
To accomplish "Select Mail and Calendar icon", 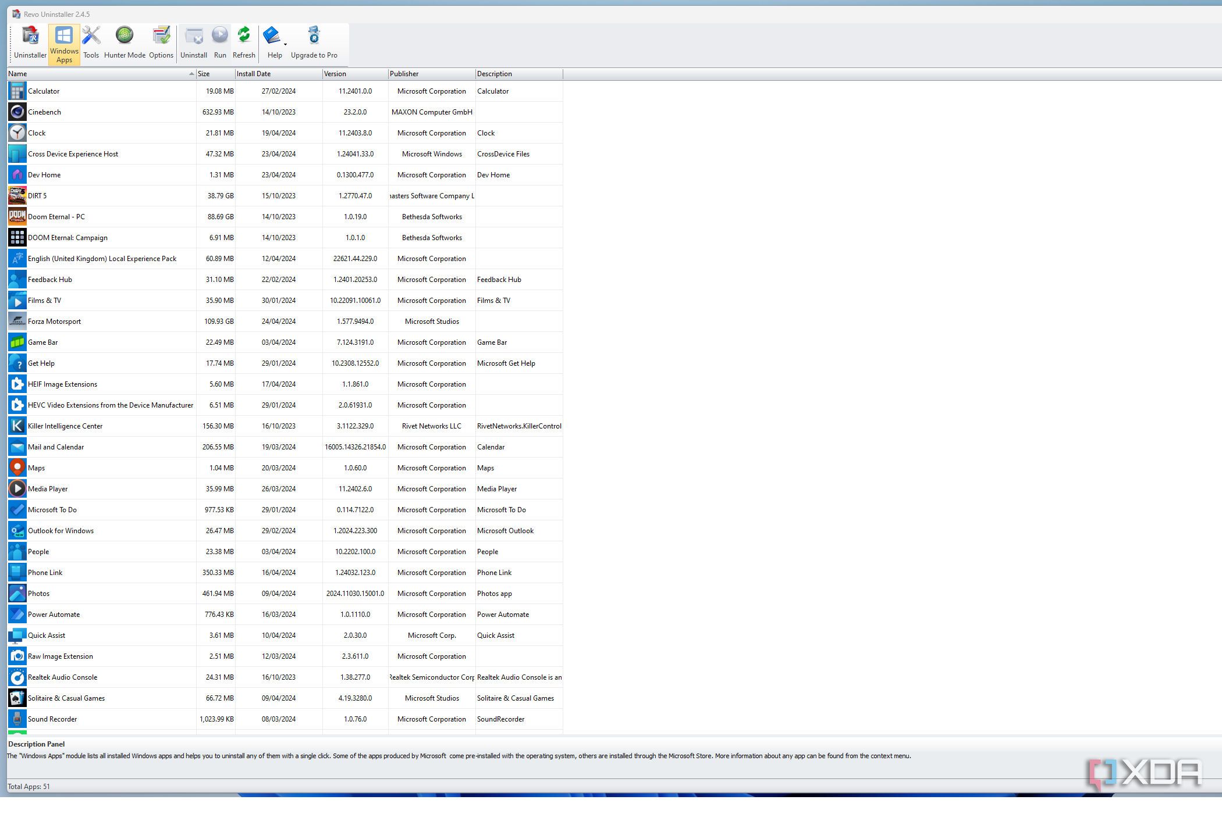I will pyautogui.click(x=17, y=447).
